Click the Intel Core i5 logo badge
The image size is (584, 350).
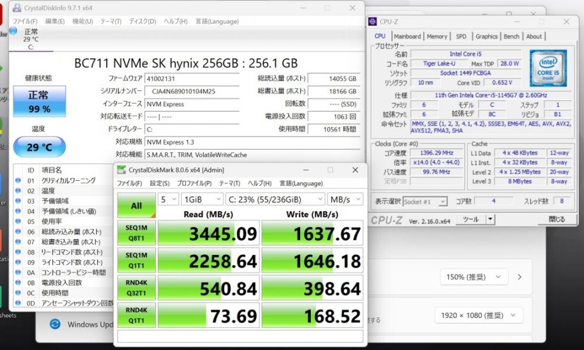pyautogui.click(x=548, y=68)
